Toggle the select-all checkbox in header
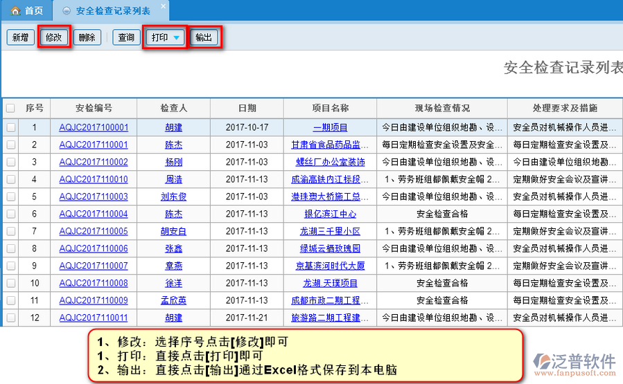Viewport: 623px width, 384px height. click(10, 109)
